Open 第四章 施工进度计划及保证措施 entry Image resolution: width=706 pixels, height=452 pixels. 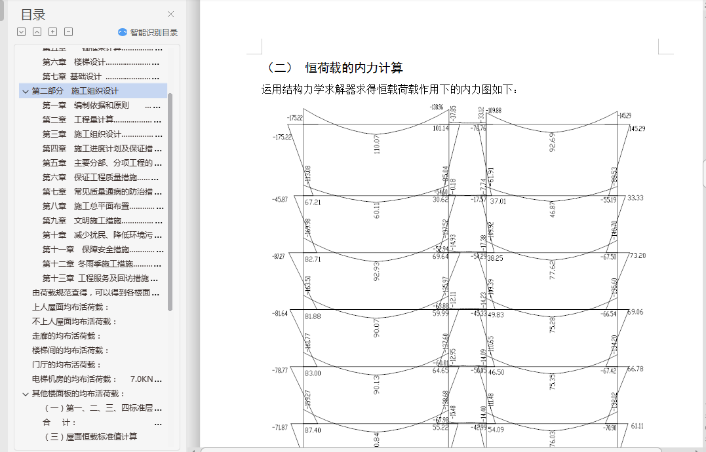102,149
